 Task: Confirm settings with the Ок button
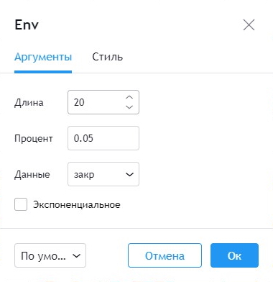click(234, 255)
